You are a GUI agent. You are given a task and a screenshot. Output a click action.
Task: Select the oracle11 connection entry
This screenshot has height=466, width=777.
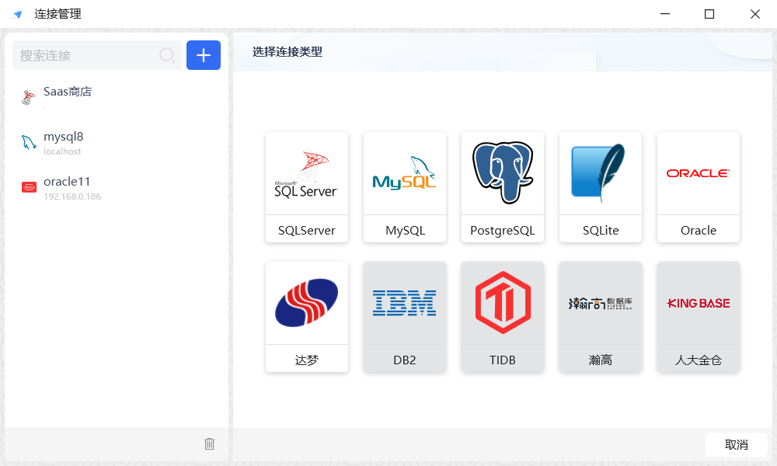(117, 188)
